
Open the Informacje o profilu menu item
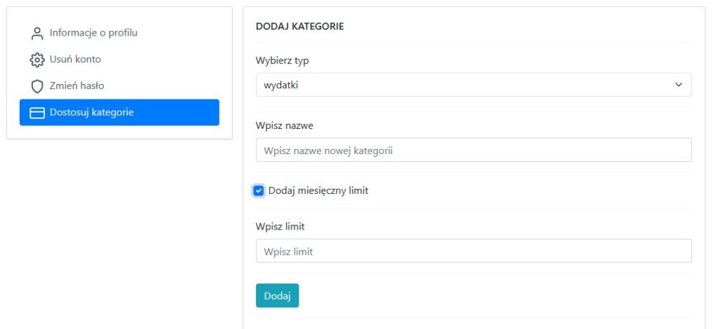93,33
